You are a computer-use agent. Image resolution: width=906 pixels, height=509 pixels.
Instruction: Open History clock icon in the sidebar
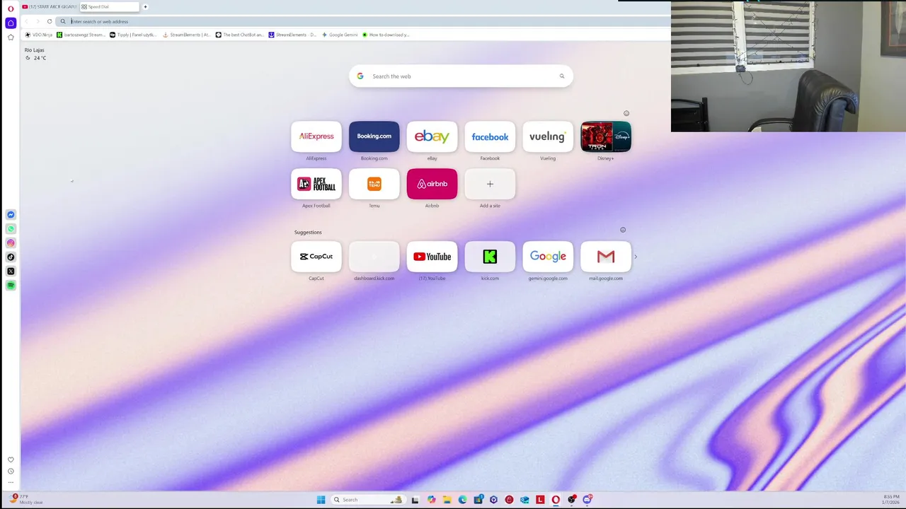[x=11, y=472]
